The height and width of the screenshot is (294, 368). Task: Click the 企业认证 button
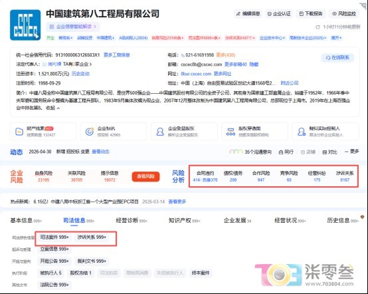point(279,14)
